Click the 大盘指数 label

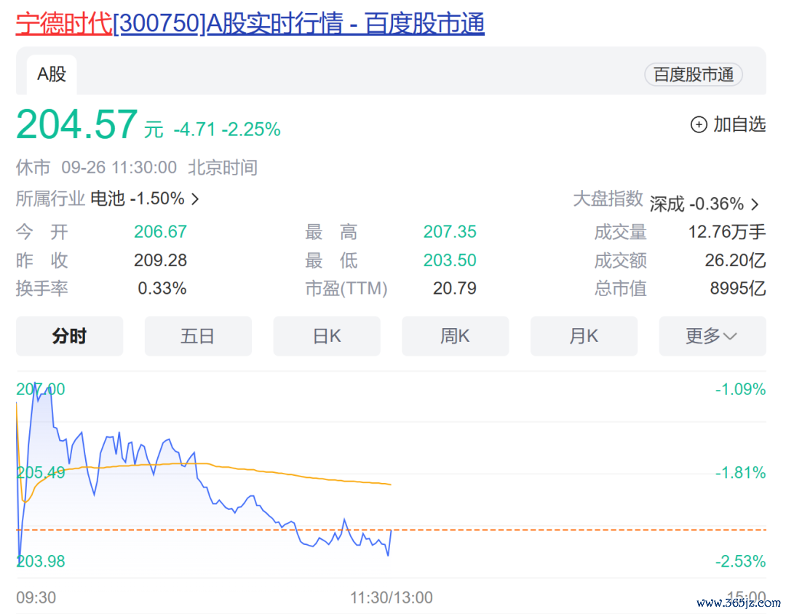pyautogui.click(x=608, y=199)
